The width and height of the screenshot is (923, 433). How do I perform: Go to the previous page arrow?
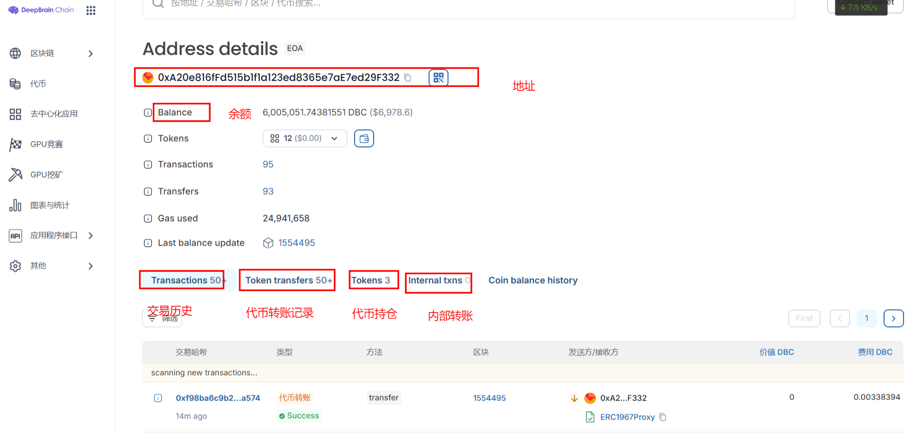[x=840, y=318]
